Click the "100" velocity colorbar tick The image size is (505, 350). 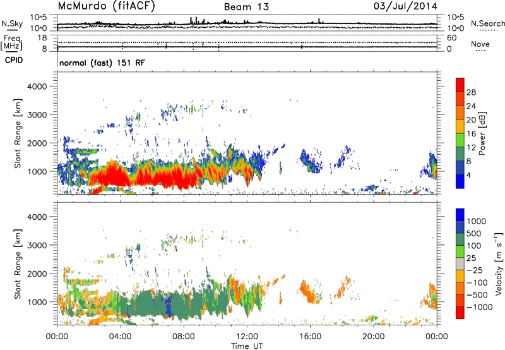coord(473,246)
